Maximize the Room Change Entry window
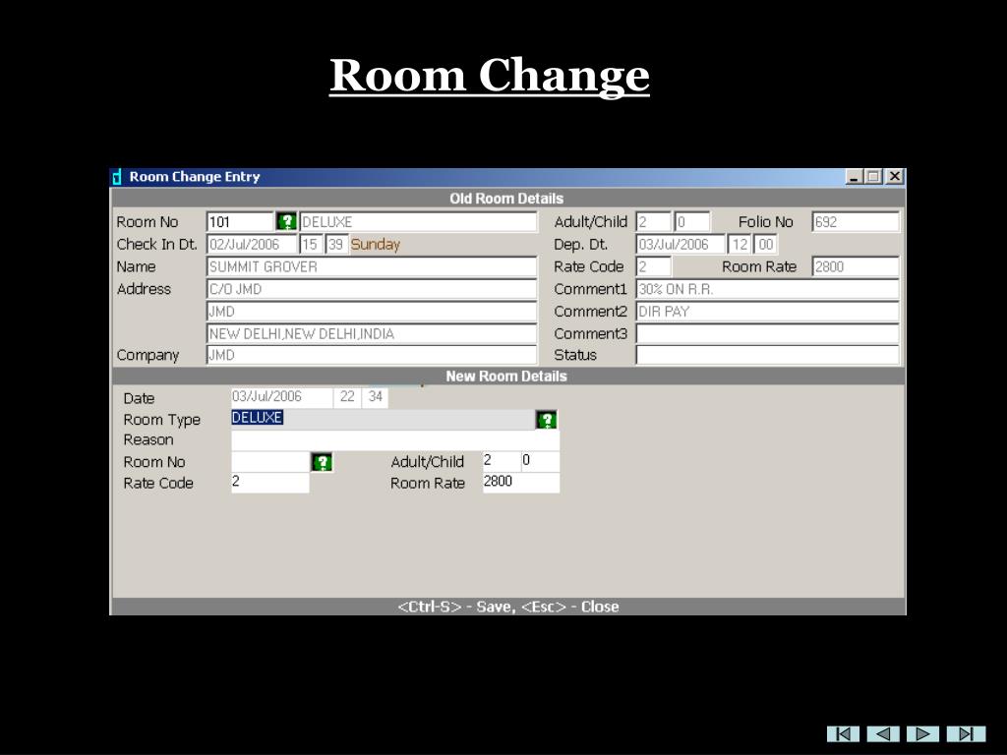The width and height of the screenshot is (1007, 755). point(873,177)
